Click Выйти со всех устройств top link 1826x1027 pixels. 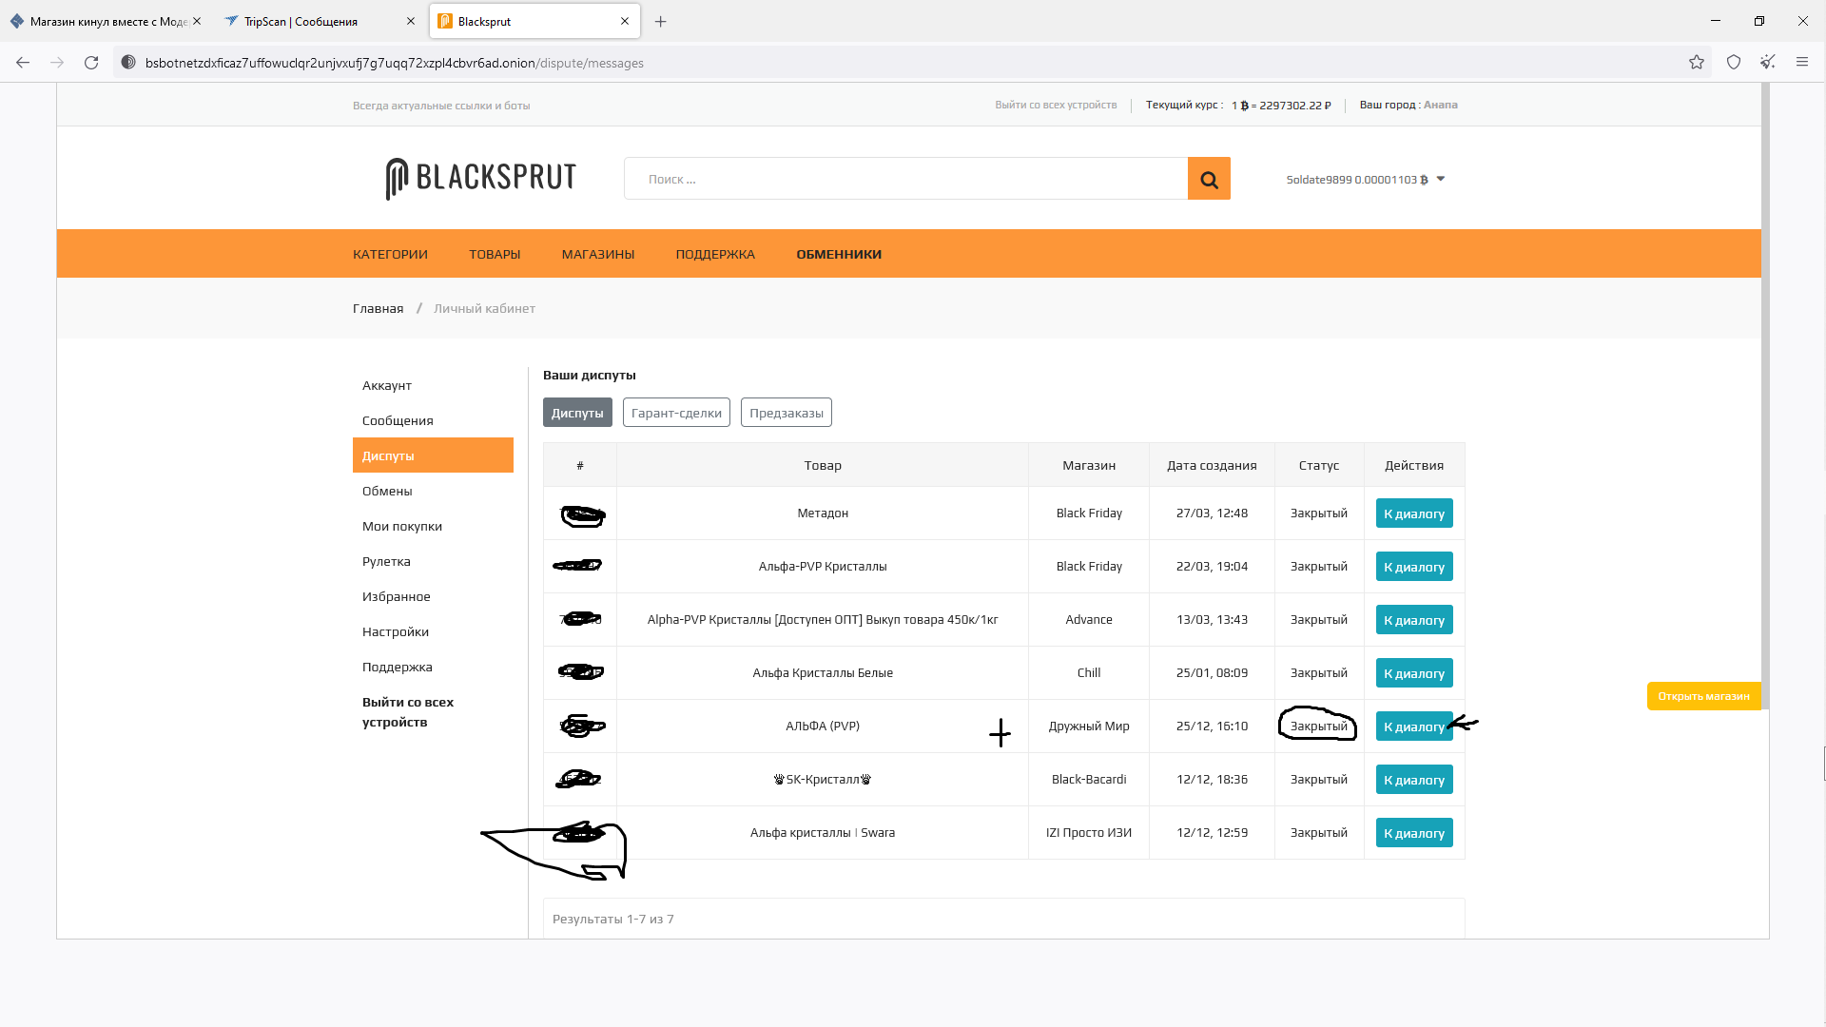coord(1056,105)
